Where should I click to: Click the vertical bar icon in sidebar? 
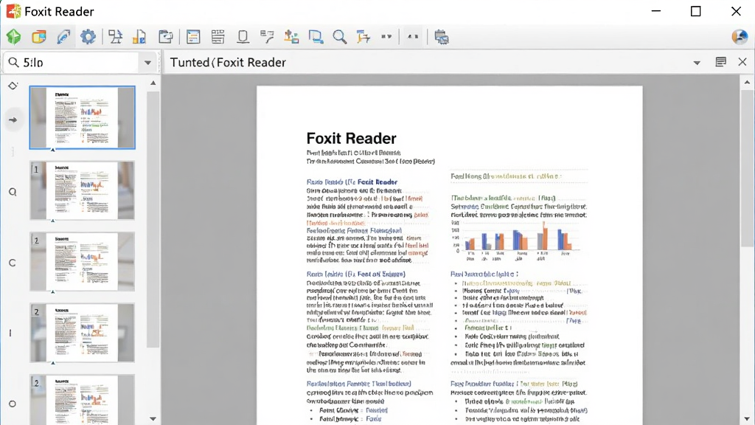point(10,333)
